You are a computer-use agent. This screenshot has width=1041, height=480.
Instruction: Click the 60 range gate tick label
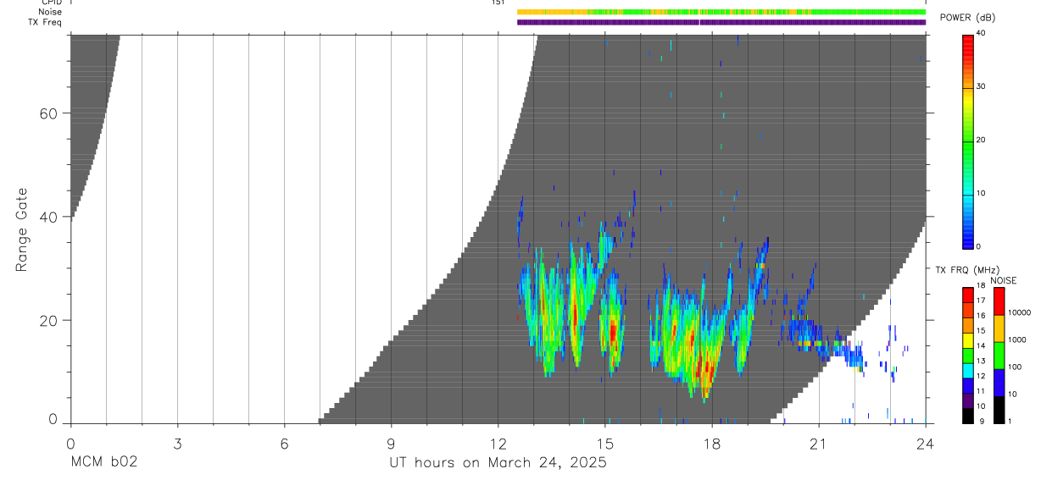[48, 113]
